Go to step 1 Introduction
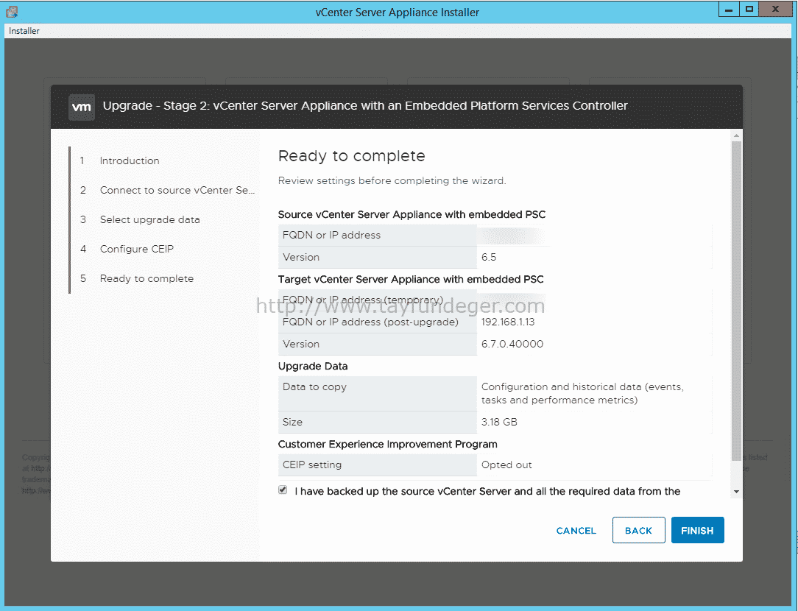Viewport: 798px width, 611px height. coord(130,160)
